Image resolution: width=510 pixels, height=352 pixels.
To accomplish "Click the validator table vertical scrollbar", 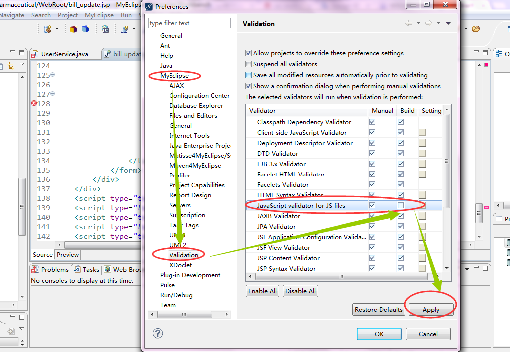I will [x=447, y=161].
